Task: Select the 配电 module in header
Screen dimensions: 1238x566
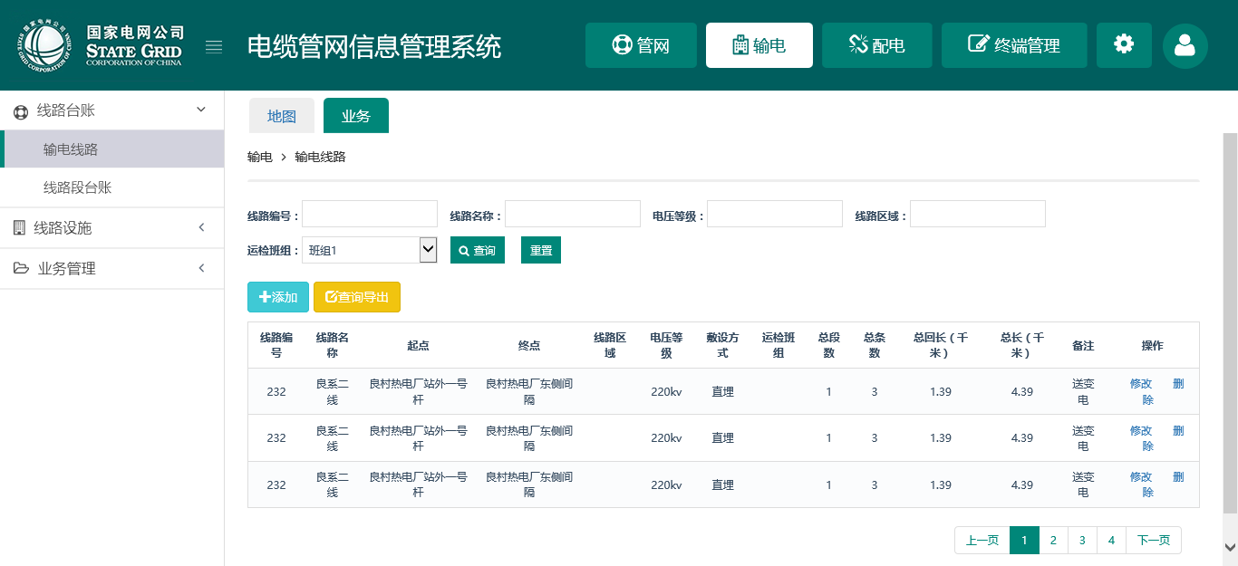Action: coord(875,45)
